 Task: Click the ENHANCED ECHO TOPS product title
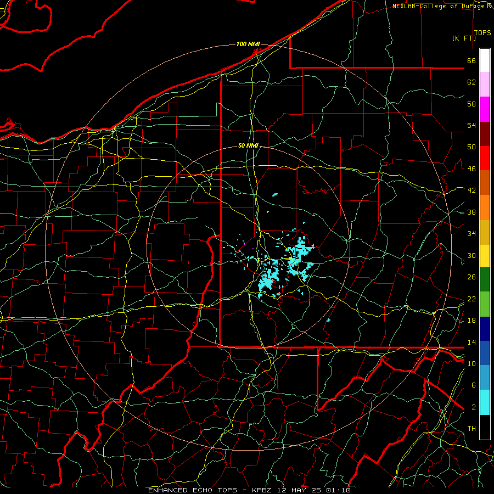click(193, 490)
